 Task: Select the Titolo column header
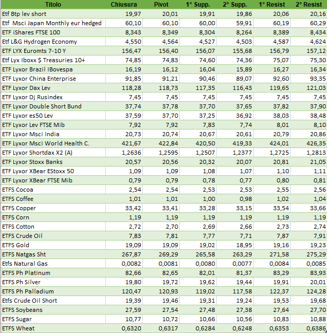[53, 5]
